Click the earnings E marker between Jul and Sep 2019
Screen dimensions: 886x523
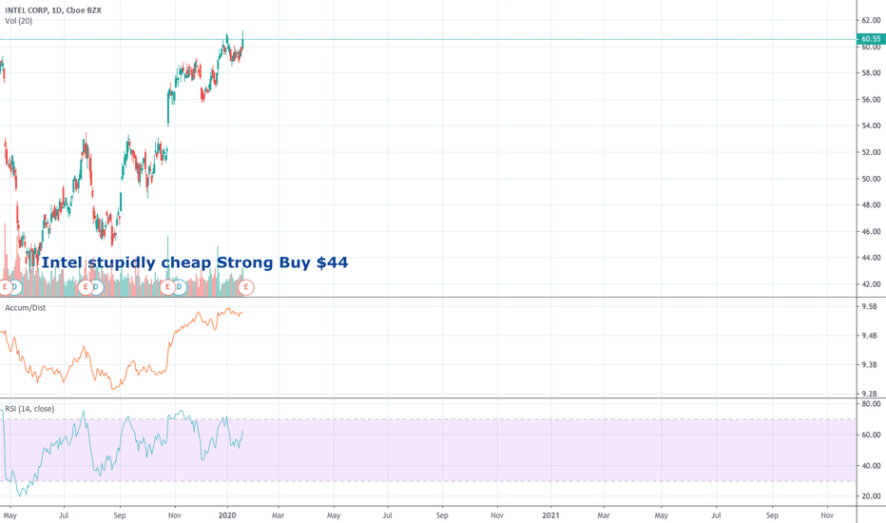point(86,287)
